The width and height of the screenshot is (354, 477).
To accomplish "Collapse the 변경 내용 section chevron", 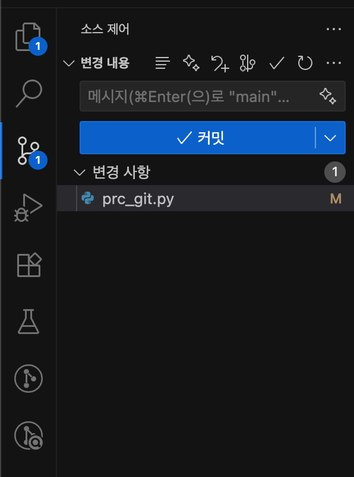I will (x=68, y=63).
